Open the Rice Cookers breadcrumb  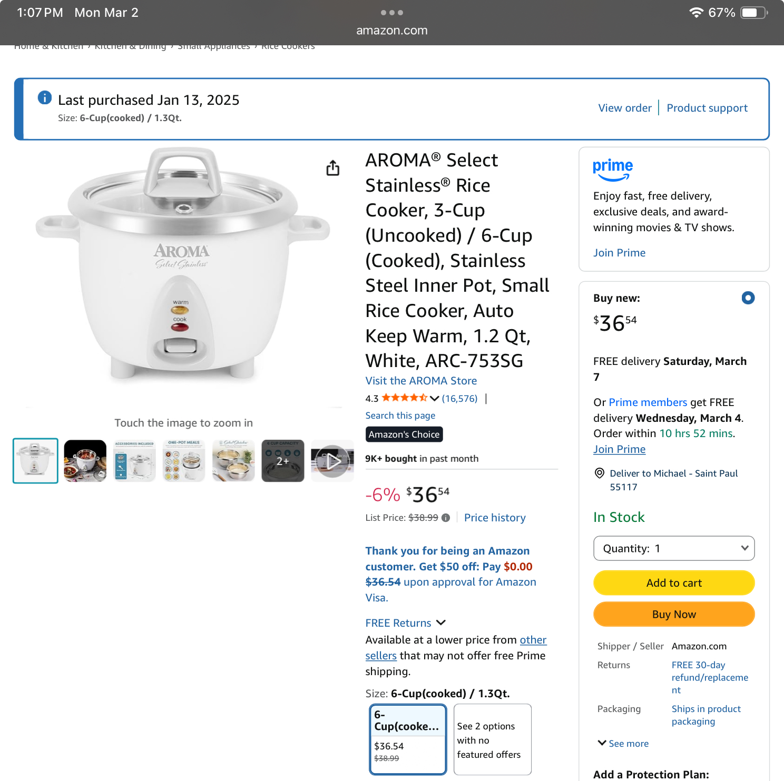(x=288, y=46)
